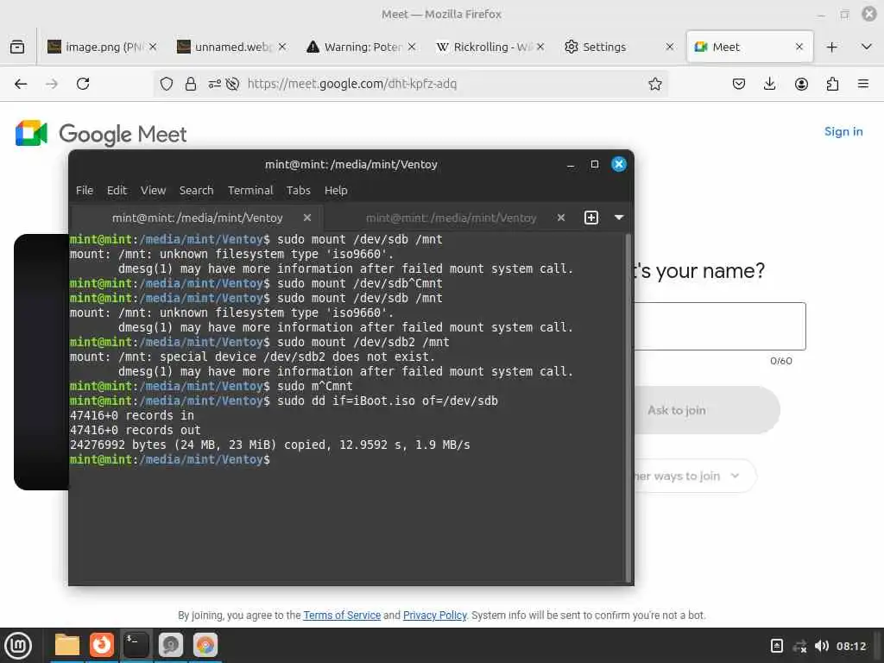Open the terminal Help menu
Viewport: 884px width, 663px height.
click(336, 191)
